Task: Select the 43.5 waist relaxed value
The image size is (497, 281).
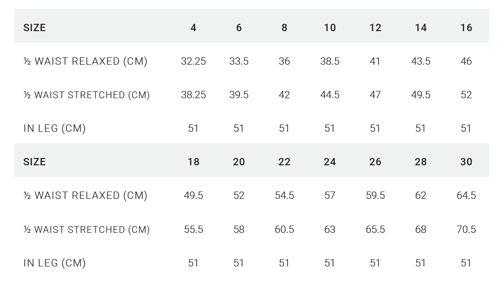Action: pyautogui.click(x=421, y=61)
